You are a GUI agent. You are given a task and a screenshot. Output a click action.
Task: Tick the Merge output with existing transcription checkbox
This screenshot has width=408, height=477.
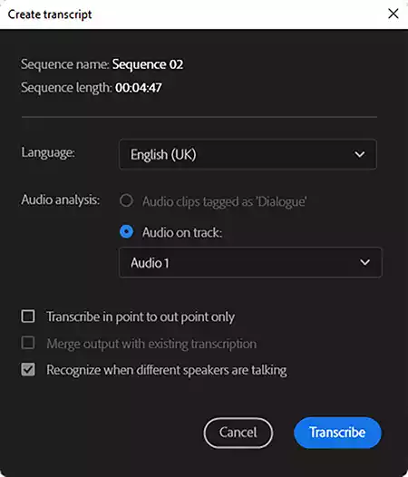28,343
